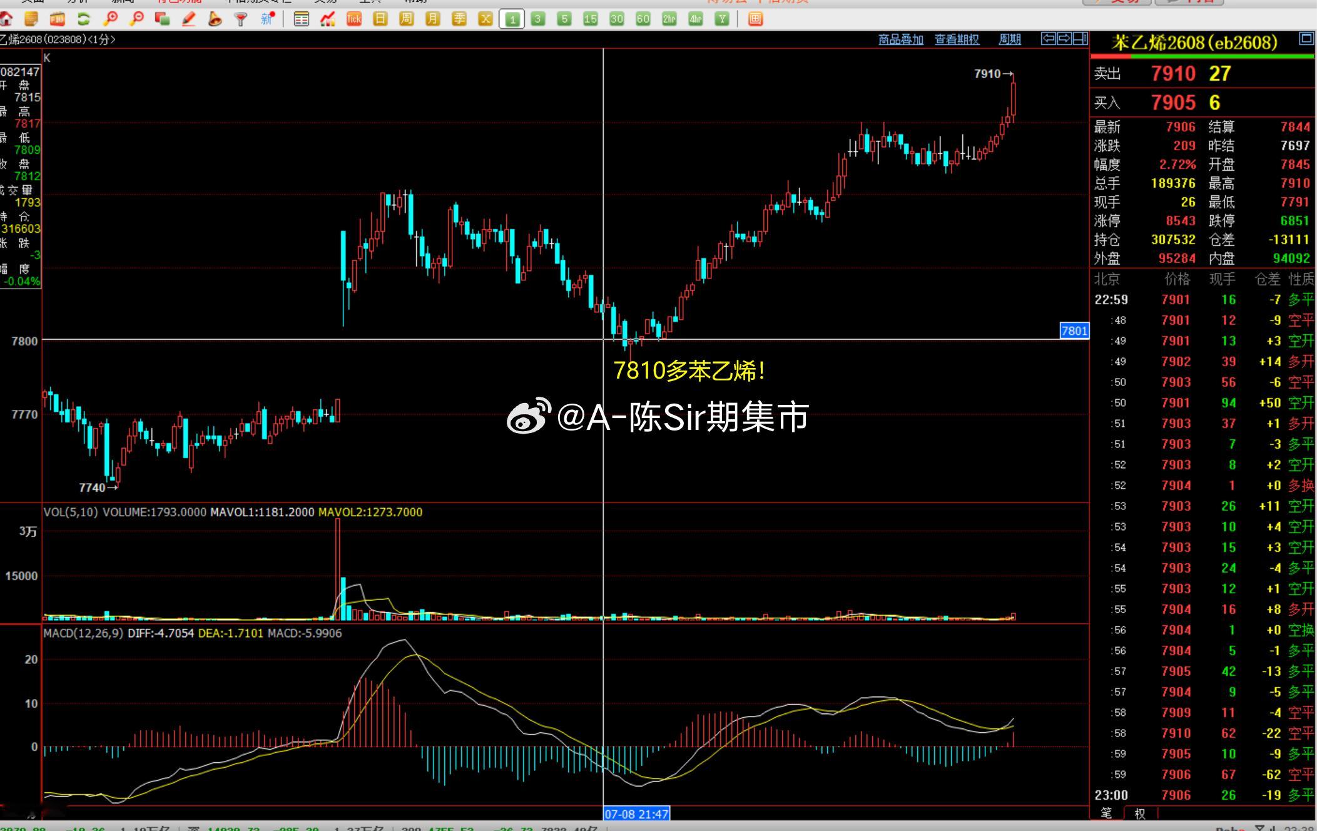
Task: Switch to daily 日 chart period
Action: (x=380, y=19)
